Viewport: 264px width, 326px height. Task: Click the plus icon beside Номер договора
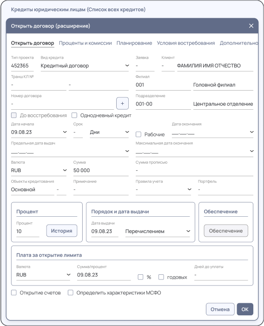click(x=122, y=103)
